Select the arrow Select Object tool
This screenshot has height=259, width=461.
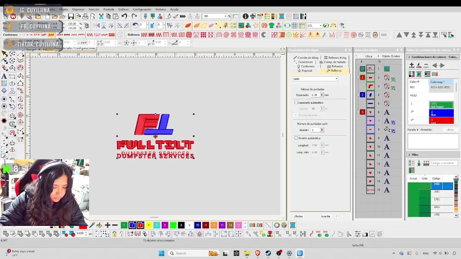pos(4,53)
